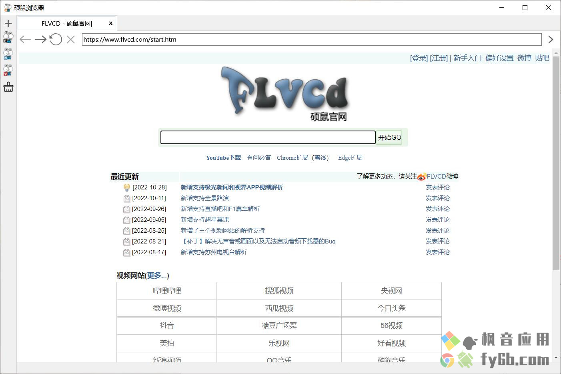Select 糖豆广场舞 in video sites table
This screenshot has width=561, height=374.
[279, 326]
